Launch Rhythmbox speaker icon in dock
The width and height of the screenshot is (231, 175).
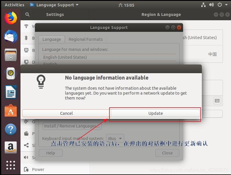pos(11,73)
